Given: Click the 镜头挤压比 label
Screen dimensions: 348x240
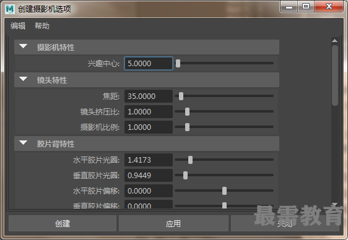Looking at the screenshot, I should (x=100, y=112).
